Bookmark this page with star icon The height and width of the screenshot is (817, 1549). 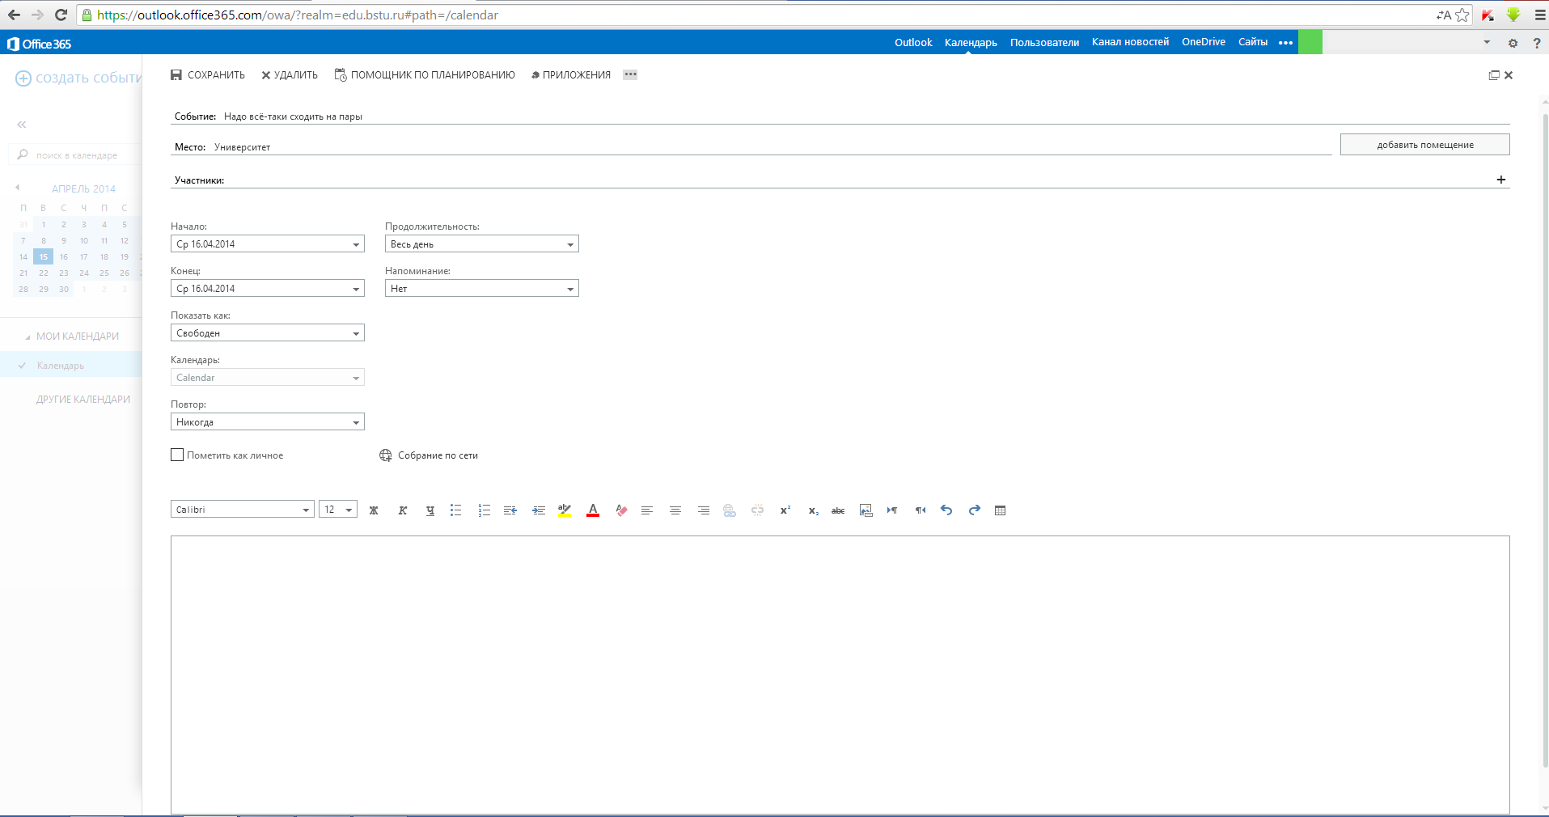tap(1462, 15)
